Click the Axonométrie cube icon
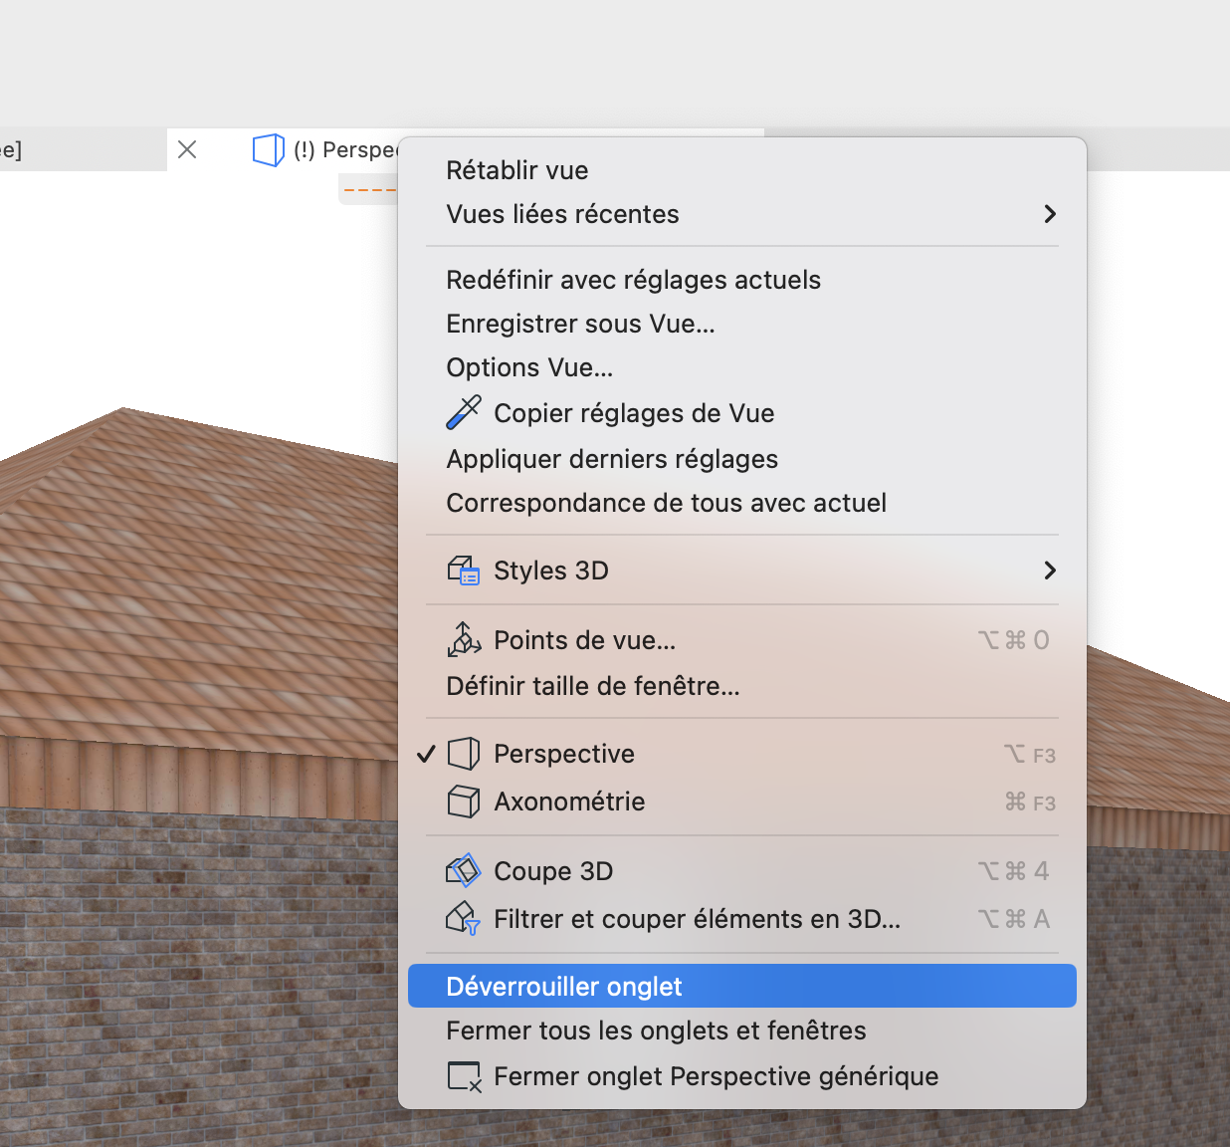 tap(464, 802)
